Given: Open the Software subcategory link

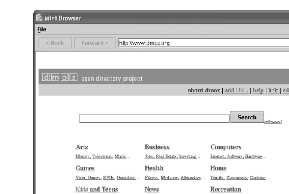Looking at the screenshot, I should [235, 156].
